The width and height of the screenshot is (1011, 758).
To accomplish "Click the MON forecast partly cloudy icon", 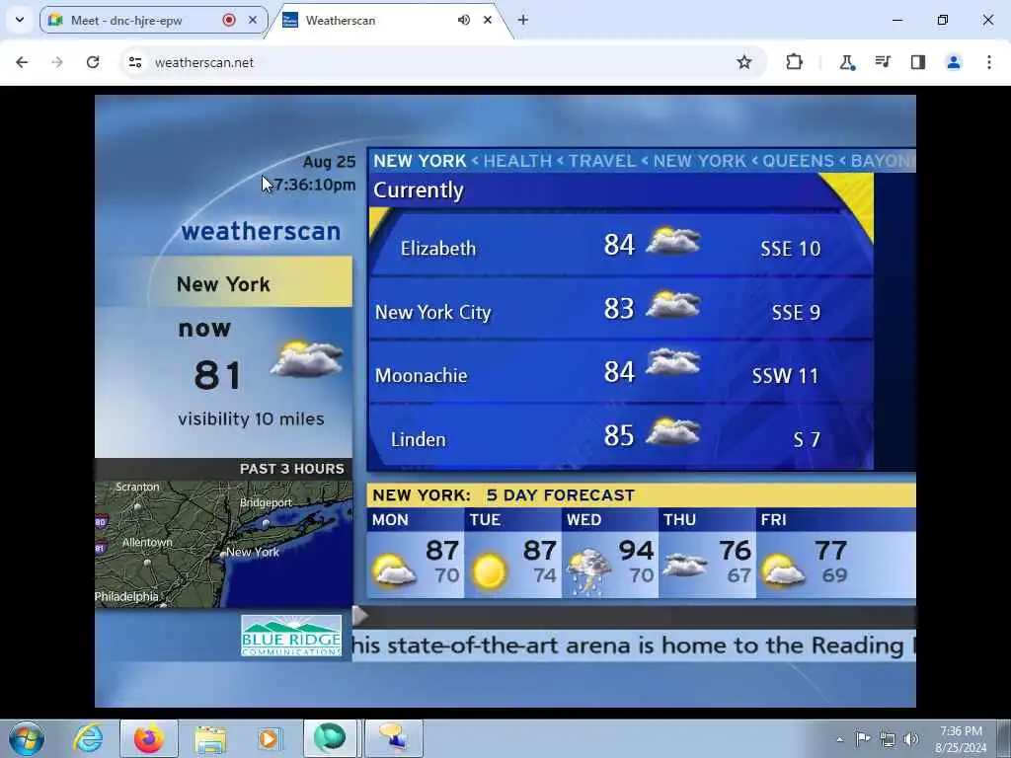I will [x=393, y=570].
